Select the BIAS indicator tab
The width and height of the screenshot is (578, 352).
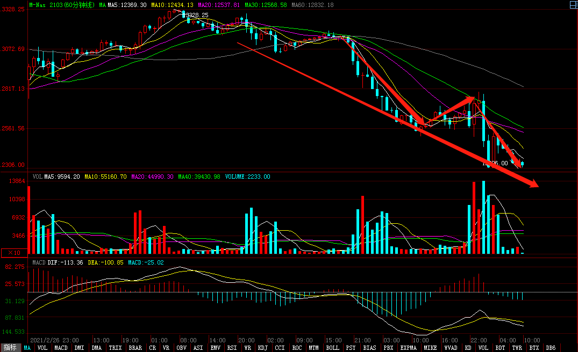click(369, 348)
